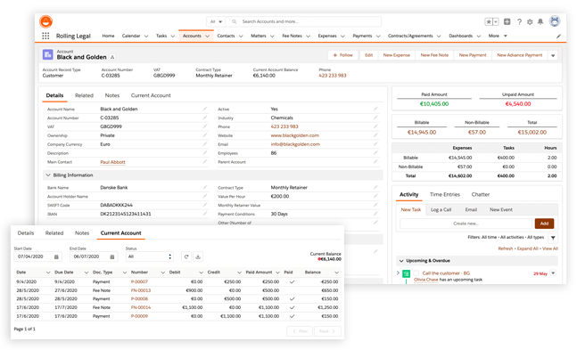577x350 pixels.
Task: Click the Follow button
Action: tap(342, 55)
